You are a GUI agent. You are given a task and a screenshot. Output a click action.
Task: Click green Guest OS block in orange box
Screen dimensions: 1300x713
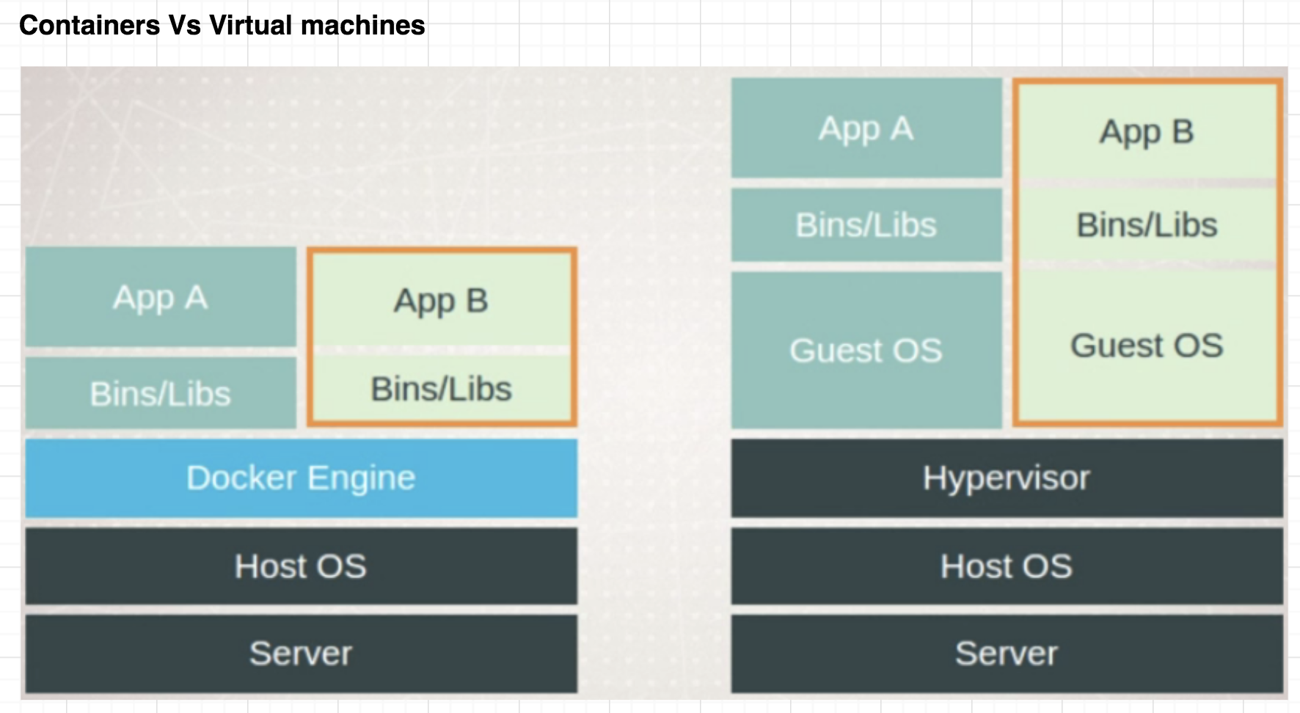click(1147, 345)
